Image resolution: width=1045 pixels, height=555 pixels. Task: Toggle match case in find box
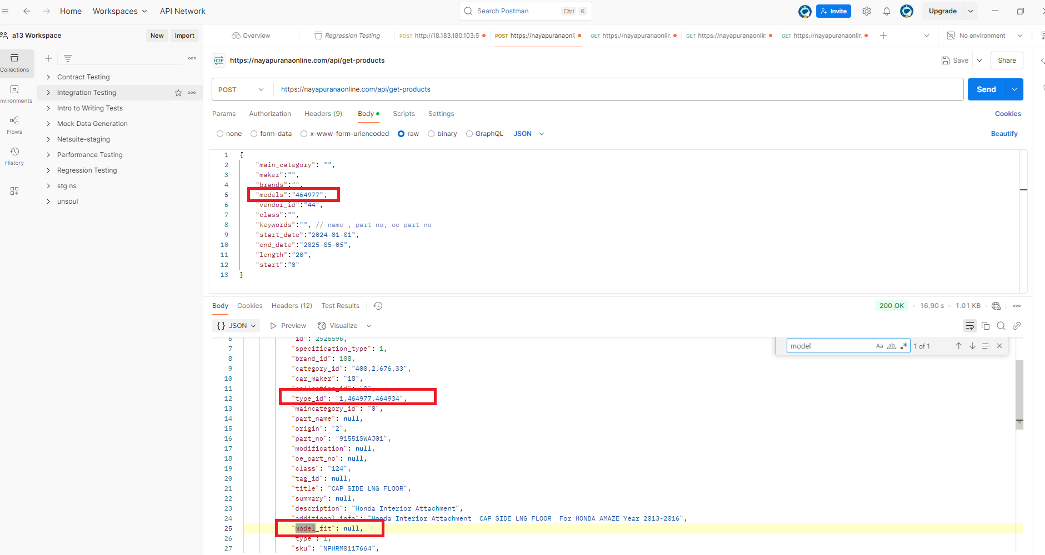point(879,346)
